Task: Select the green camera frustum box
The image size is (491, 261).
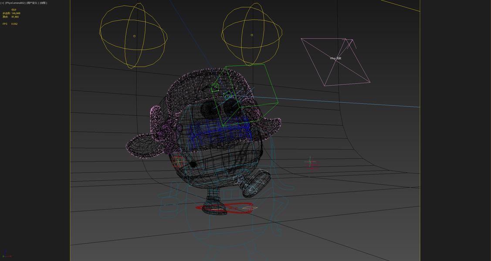Action: pos(245,95)
